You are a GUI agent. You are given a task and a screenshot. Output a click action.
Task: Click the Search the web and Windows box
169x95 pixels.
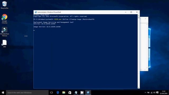pos(27,93)
